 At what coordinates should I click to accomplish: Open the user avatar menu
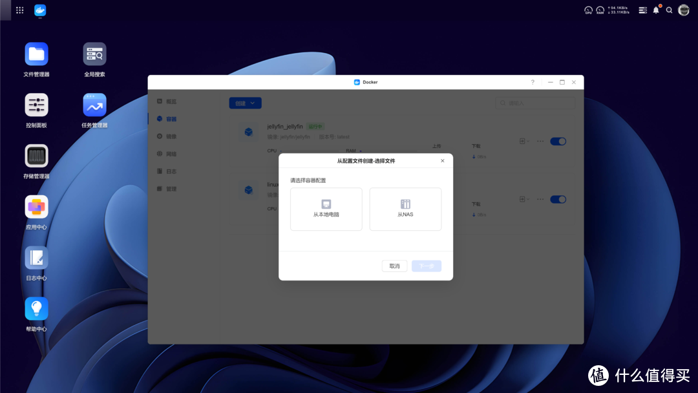684,10
